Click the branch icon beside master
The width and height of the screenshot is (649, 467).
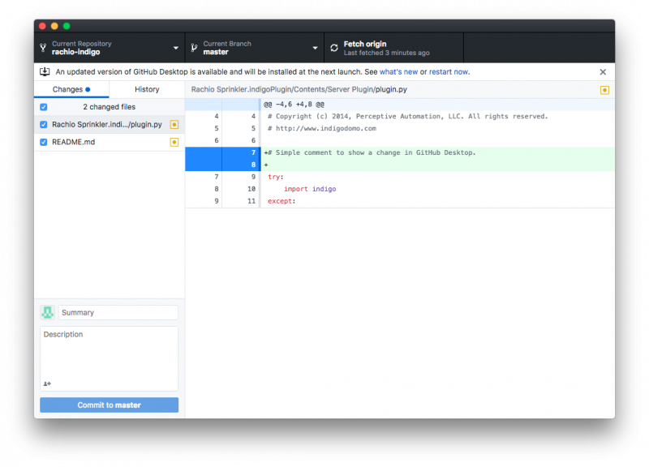(x=194, y=48)
